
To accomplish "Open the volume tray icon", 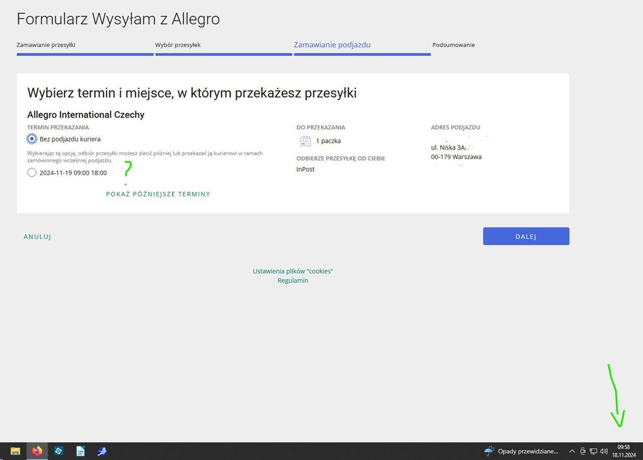I will pyautogui.click(x=604, y=452).
